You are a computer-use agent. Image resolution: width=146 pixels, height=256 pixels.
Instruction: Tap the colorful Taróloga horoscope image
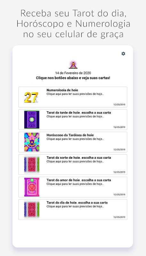pos(32,142)
